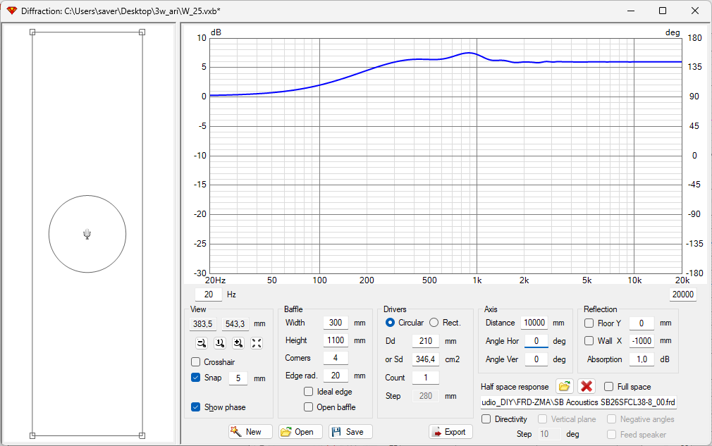The height and width of the screenshot is (446, 712).
Task: Edit the end frequency 20000 field
Action: (x=683, y=295)
